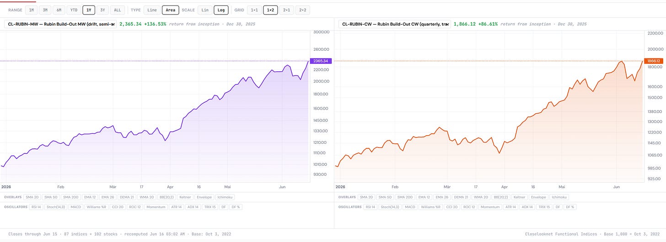Show RSI 14 oscillator under CW chart
The image size is (666, 242).
pyautogui.click(x=371, y=207)
